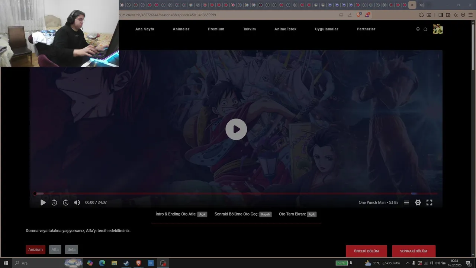Open the Premium page
Screen dimensions: 476x268
pos(216,29)
